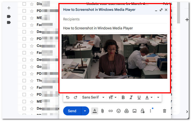Image resolution: width=191 pixels, height=121 pixels.
Task: Send the email
Action: 72,111
